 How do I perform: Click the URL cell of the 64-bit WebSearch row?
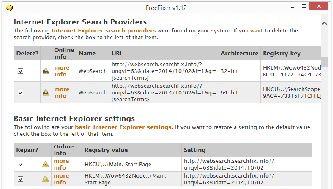click(164, 92)
